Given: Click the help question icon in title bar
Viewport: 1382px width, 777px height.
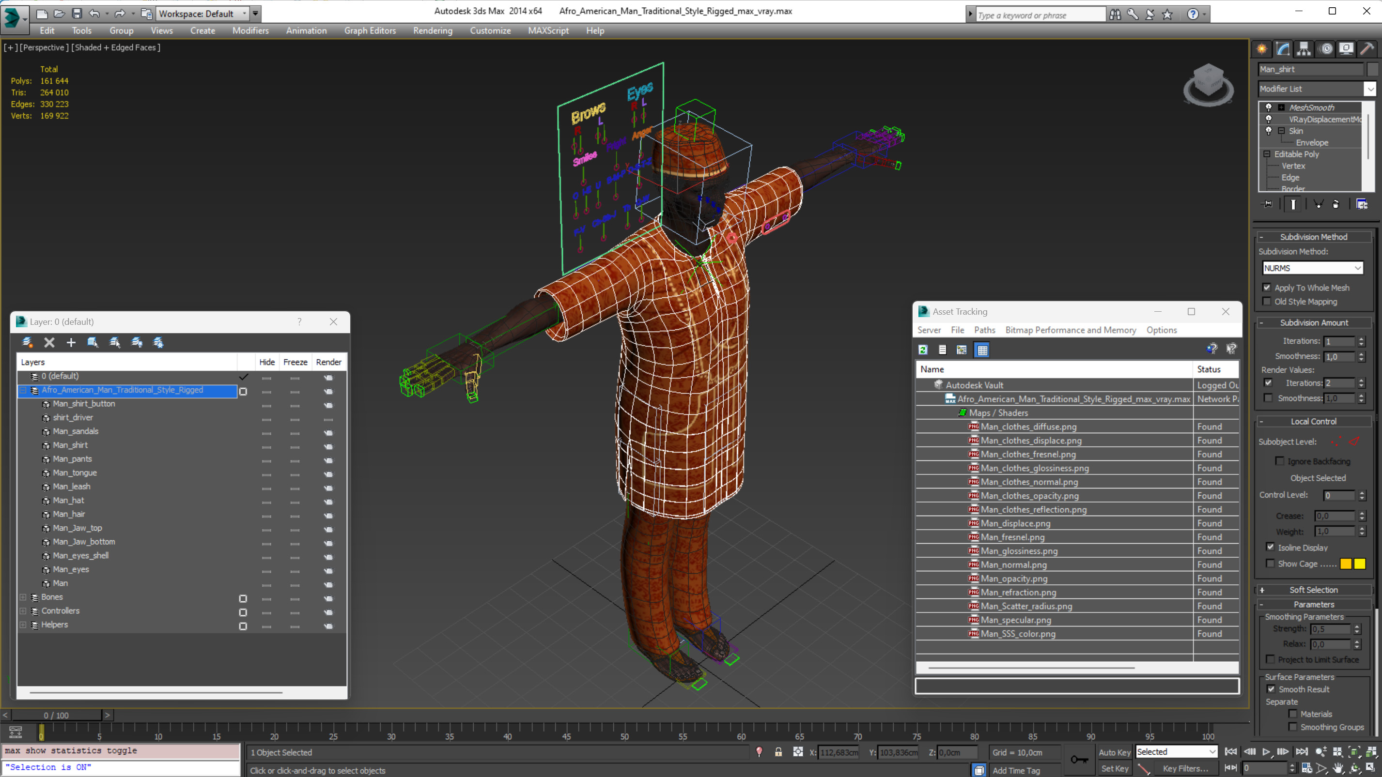Looking at the screenshot, I should pos(1192,15).
